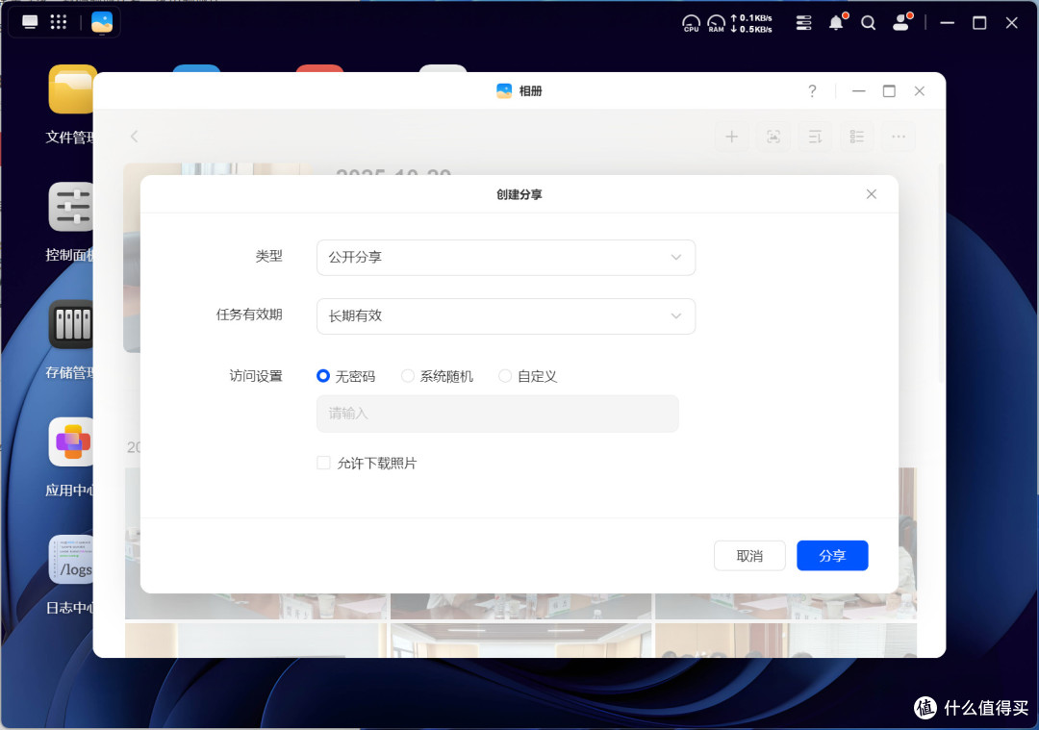Click the plus add button in album toolbar
The height and width of the screenshot is (730, 1039).
point(731,137)
